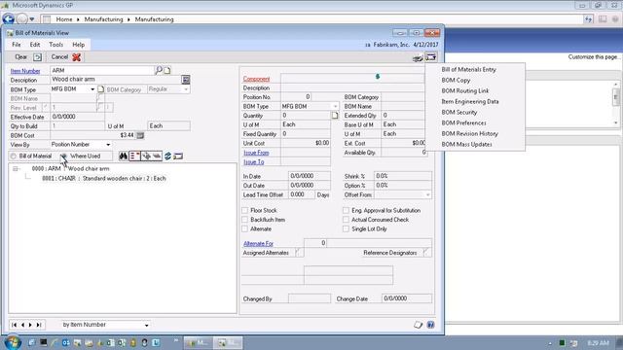
Task: Click the refresh icon in main address bar
Action: [588, 19]
